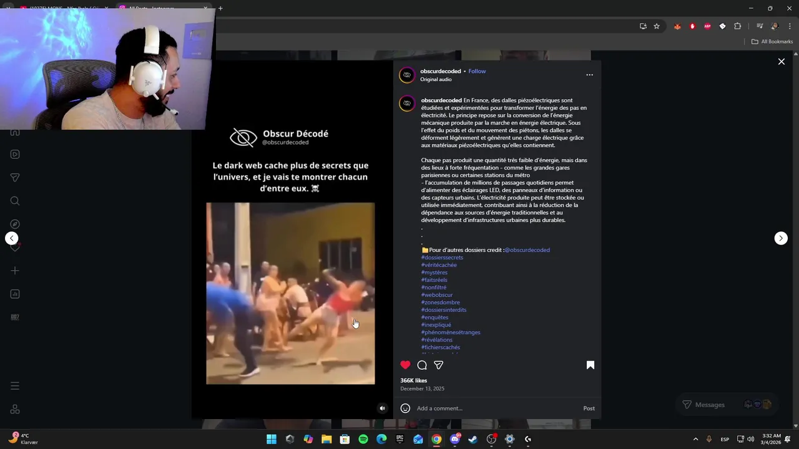This screenshot has width=799, height=449.
Task: Open hashtag #faitsréels
Action: pyautogui.click(x=434, y=280)
